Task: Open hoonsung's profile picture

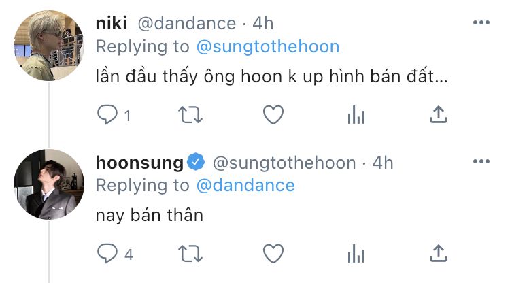Action: (49, 184)
